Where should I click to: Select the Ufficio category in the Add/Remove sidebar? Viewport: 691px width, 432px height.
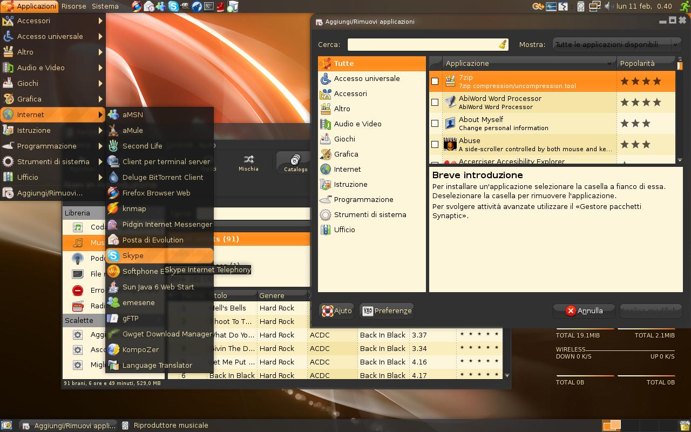click(372, 230)
